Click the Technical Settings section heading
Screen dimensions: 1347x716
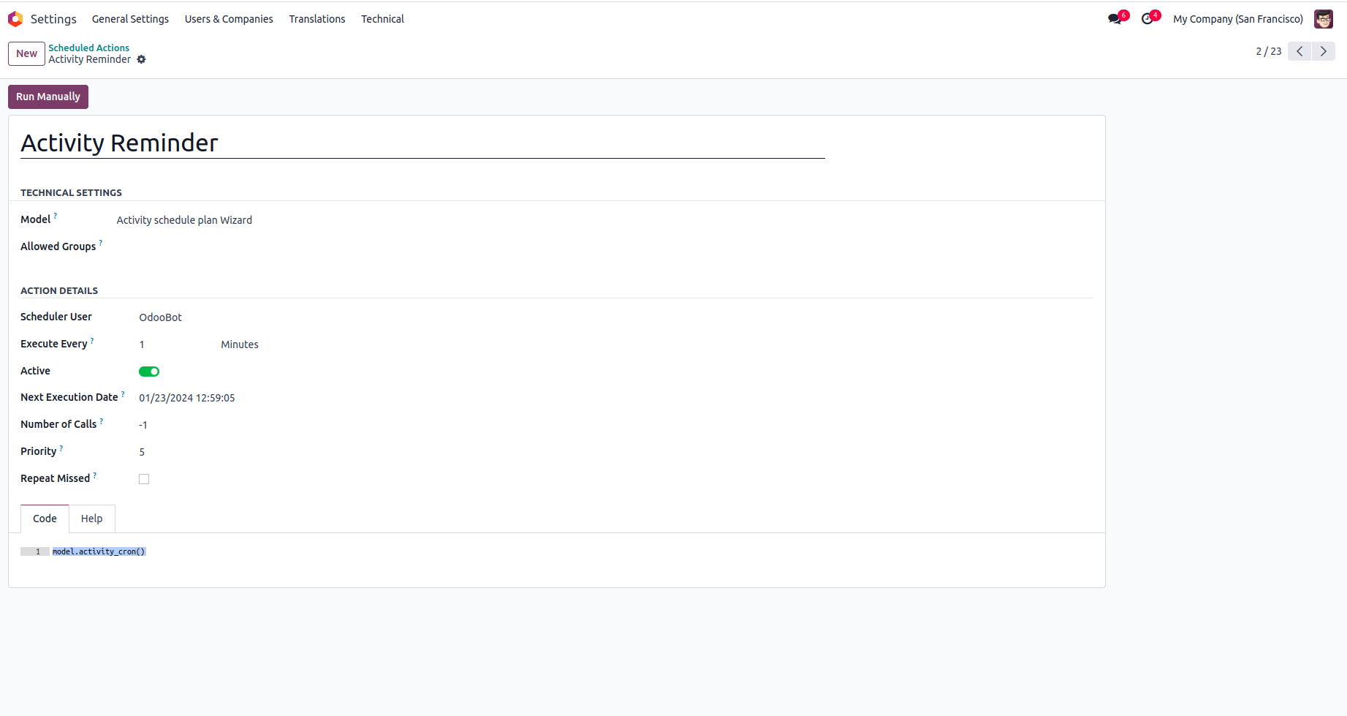[71, 192]
